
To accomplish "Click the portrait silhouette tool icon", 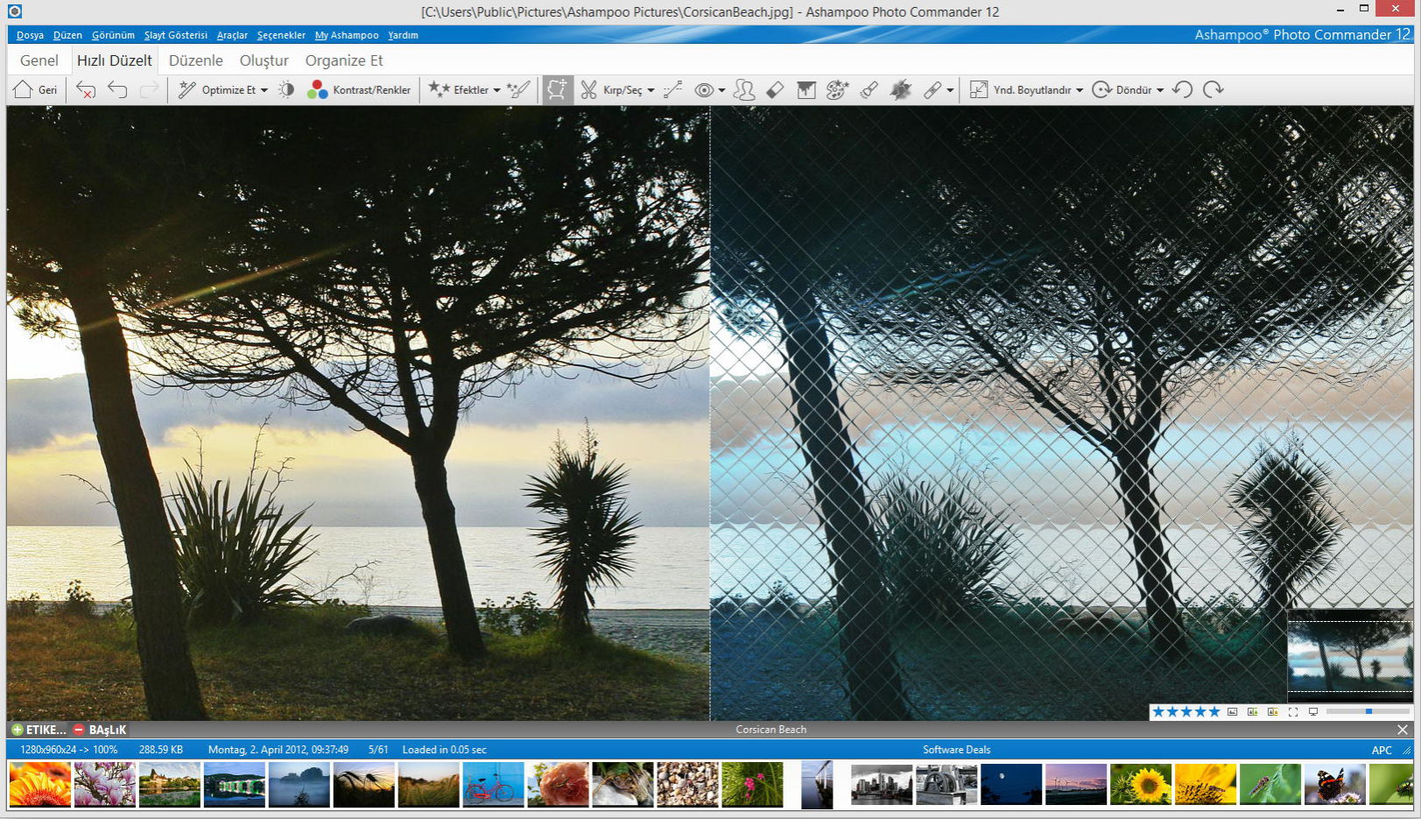I will click(744, 89).
